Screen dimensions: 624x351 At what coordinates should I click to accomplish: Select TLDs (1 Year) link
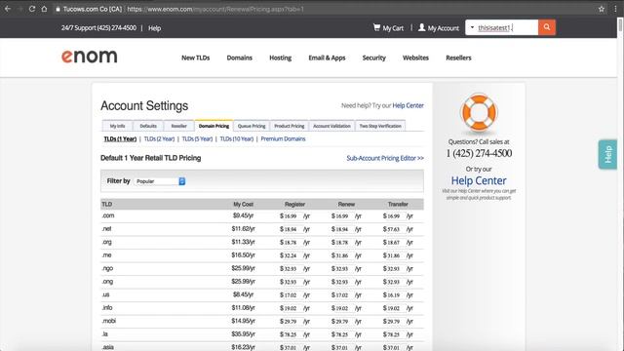click(120, 138)
